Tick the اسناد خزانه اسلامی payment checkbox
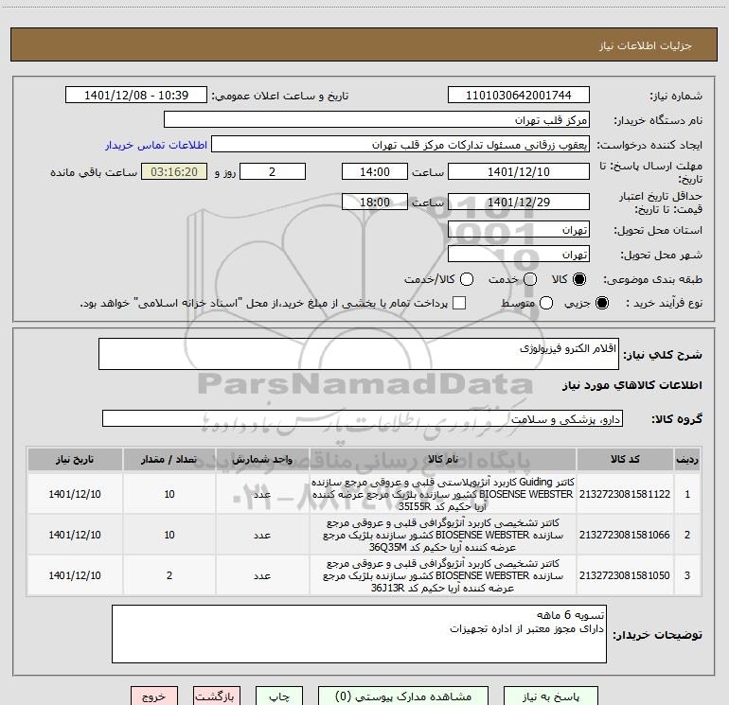The width and height of the screenshot is (729, 705). click(459, 303)
